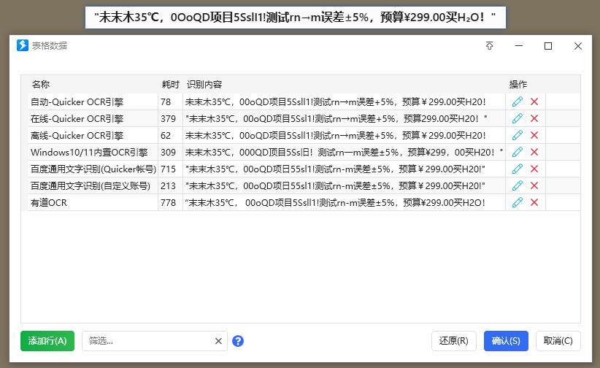Close the 表格数据 window

click(x=578, y=46)
